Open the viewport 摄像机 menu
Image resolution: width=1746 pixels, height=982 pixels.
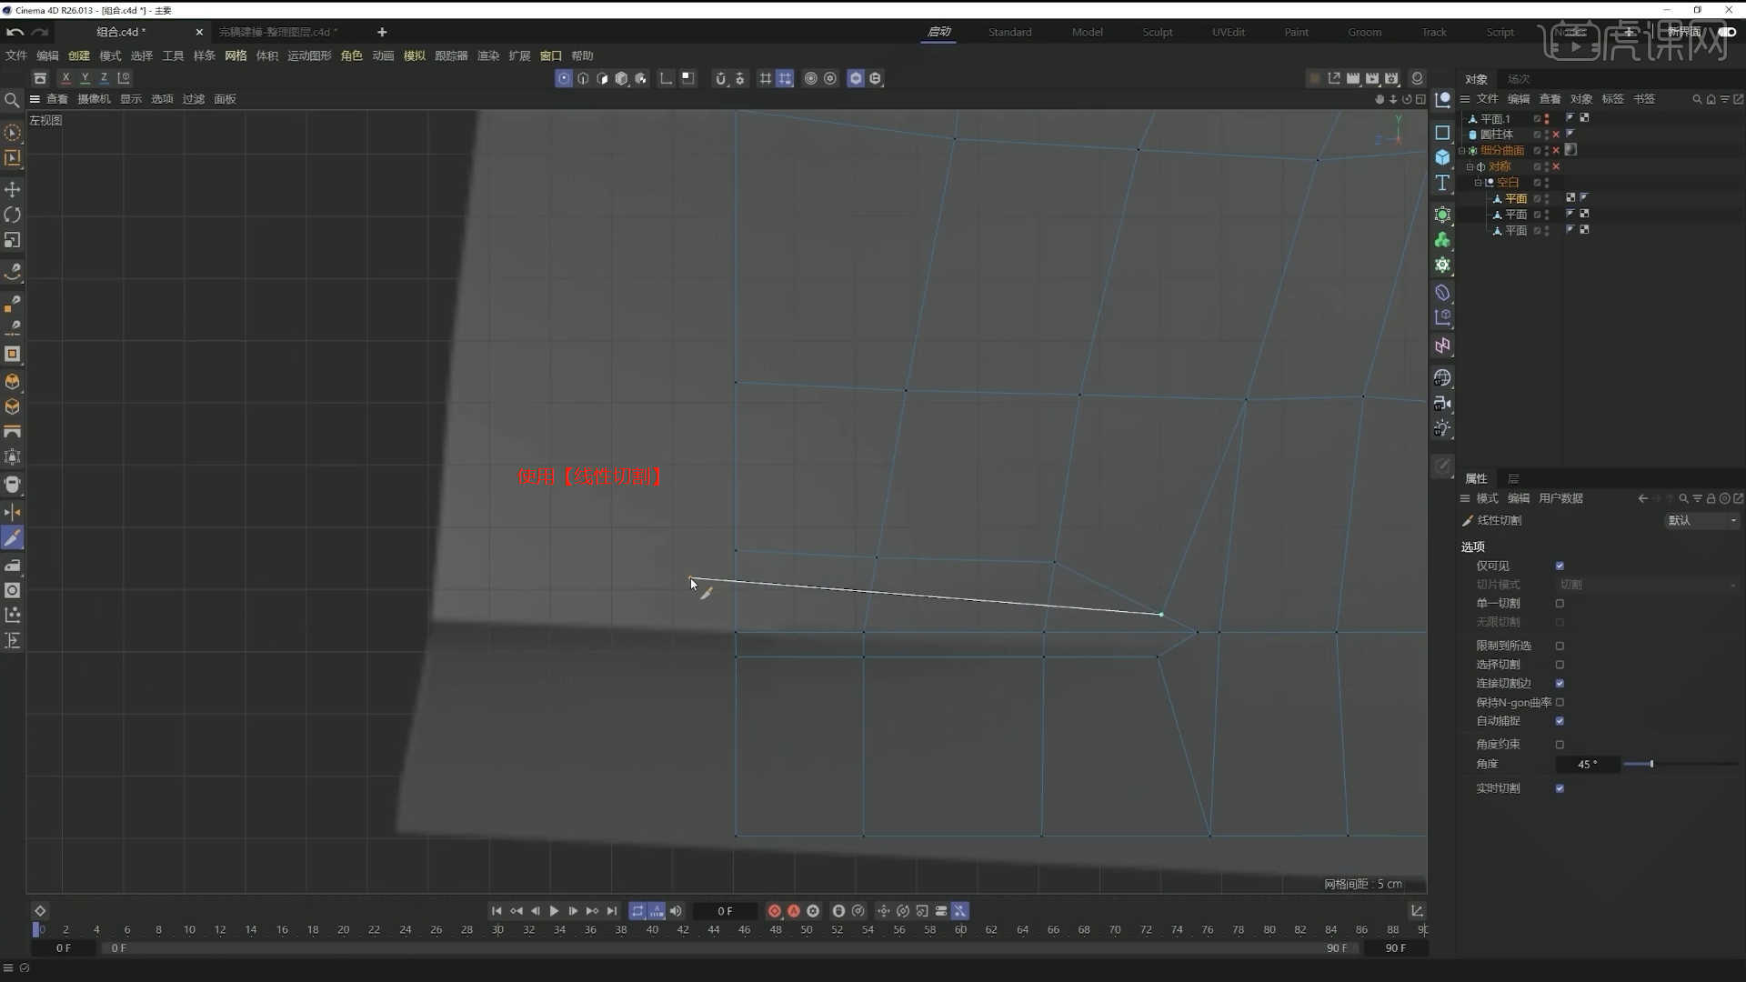coord(94,99)
